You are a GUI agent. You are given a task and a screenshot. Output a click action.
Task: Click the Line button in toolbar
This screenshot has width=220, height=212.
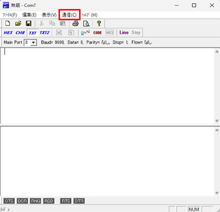click(124, 33)
